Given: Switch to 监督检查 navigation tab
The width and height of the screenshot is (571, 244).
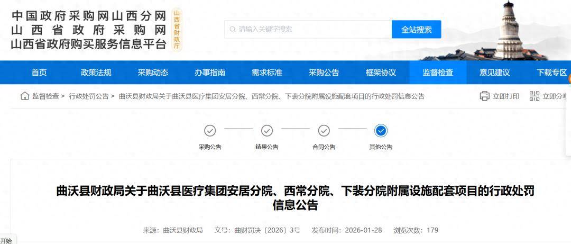Looking at the screenshot, I should tap(438, 73).
